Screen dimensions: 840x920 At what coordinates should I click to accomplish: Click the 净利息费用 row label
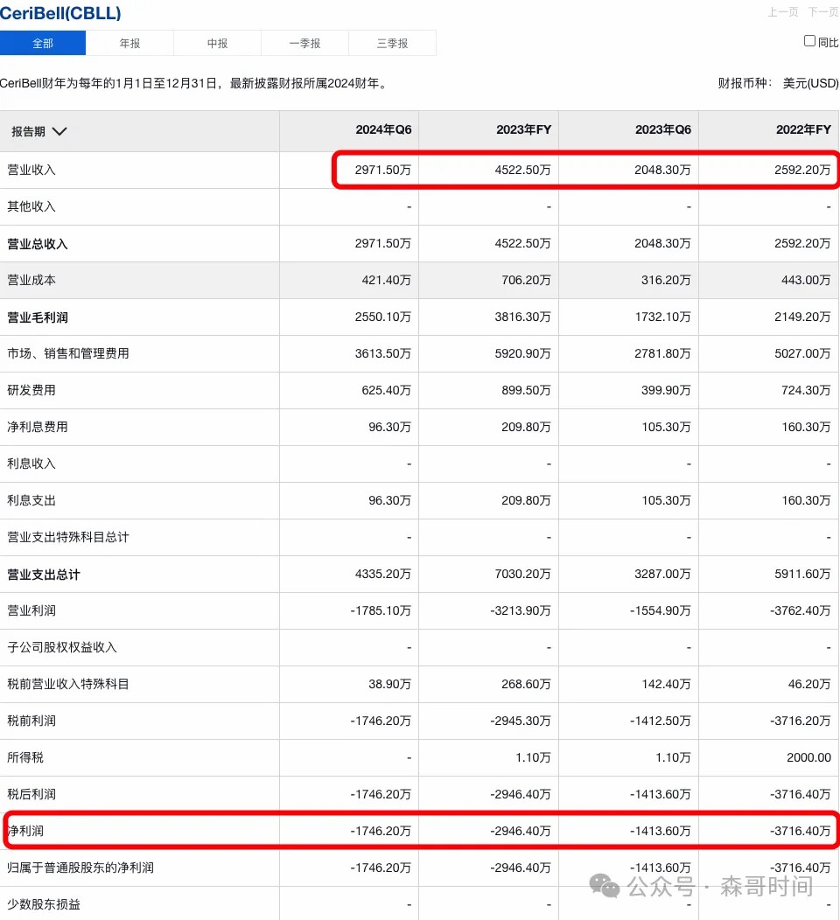(38, 427)
